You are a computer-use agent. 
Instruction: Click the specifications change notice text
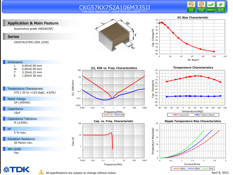coord(81,173)
